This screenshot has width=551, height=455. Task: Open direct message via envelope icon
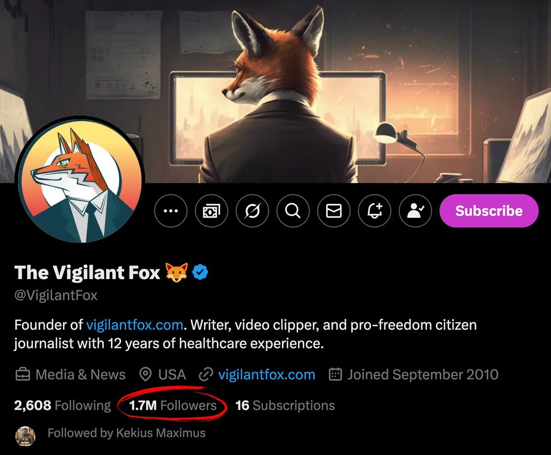pos(334,211)
